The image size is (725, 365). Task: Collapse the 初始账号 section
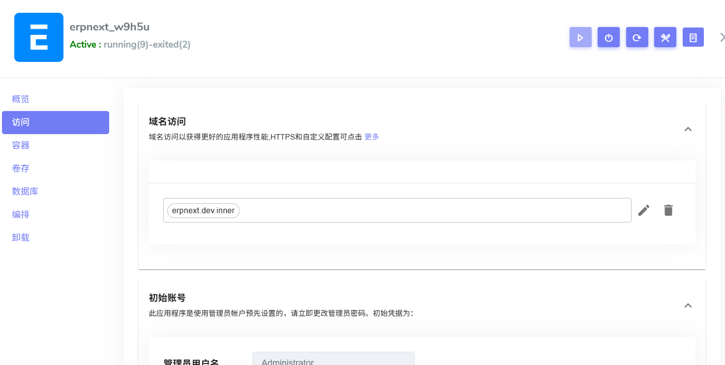coord(688,305)
